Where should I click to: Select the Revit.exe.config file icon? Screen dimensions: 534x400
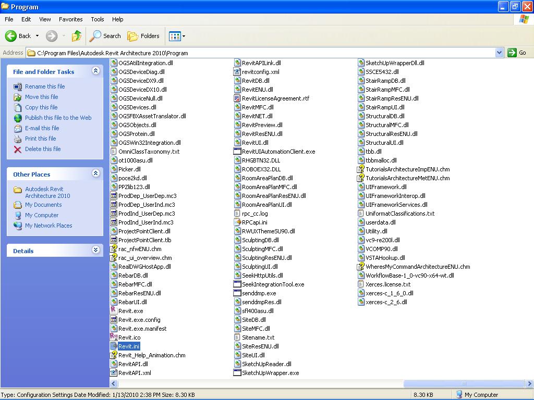coord(114,319)
